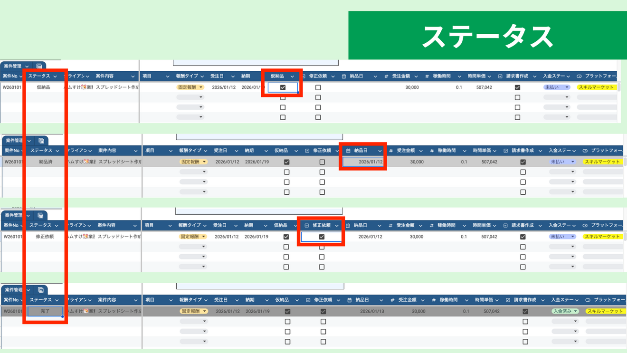Image resolution: width=627 pixels, height=353 pixels.
Task: Open 入金済み payment dropdown in the 完了-status row
Action: [x=565, y=312]
